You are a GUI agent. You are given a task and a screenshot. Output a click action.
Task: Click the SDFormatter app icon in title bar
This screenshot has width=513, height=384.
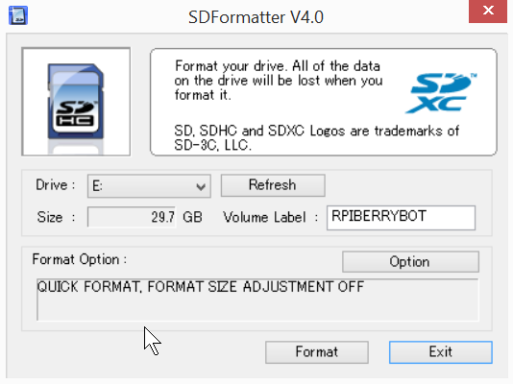click(x=18, y=15)
